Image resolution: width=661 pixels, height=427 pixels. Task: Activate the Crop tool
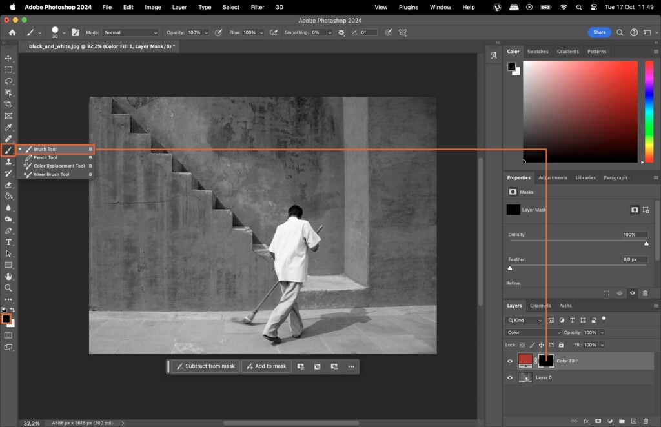8,104
